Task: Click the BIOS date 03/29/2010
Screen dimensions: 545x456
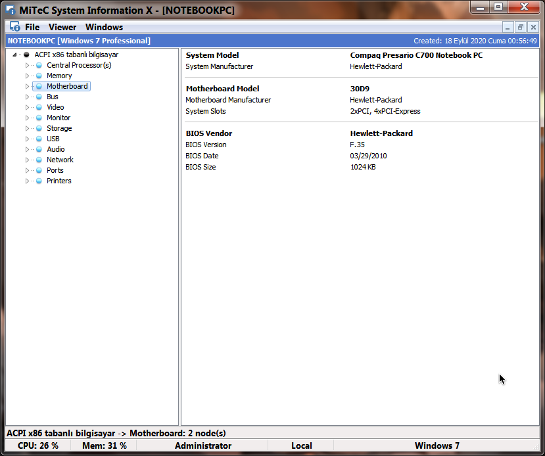Action: (x=368, y=156)
